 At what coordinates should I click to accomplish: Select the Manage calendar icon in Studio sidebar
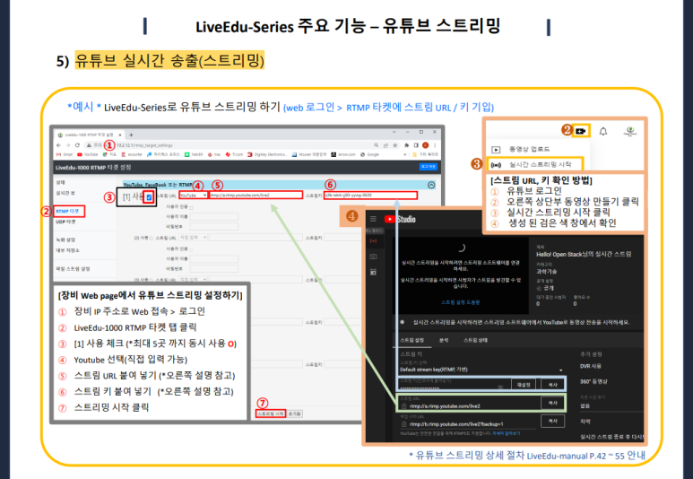click(x=373, y=272)
